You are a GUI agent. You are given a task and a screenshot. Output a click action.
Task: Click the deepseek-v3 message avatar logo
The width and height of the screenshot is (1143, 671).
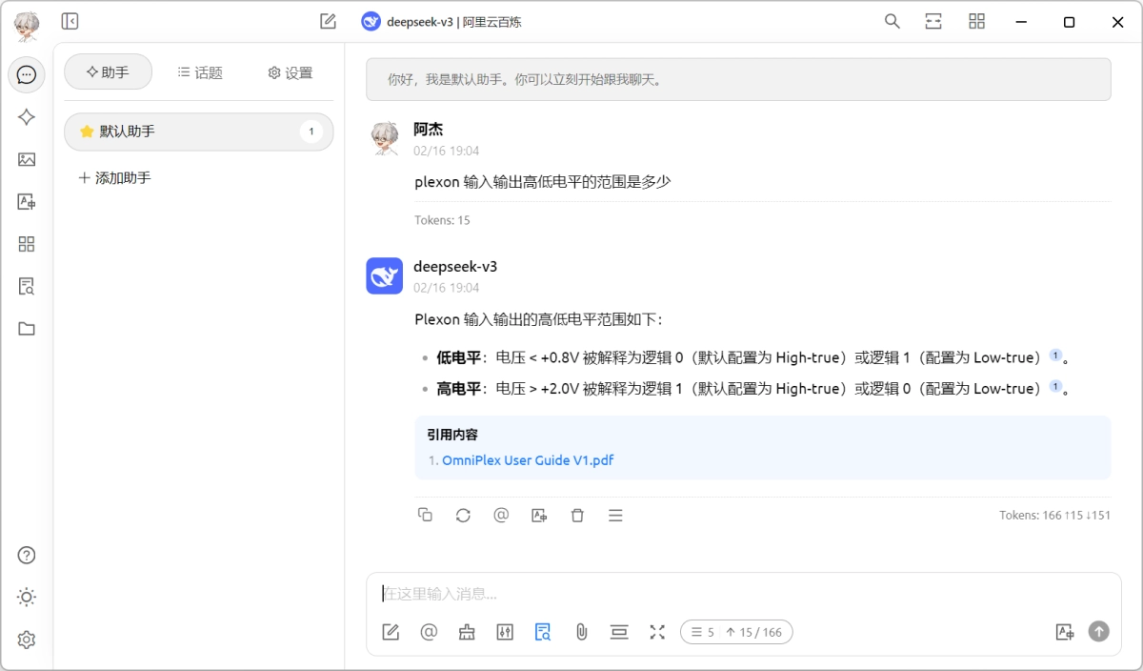click(385, 275)
